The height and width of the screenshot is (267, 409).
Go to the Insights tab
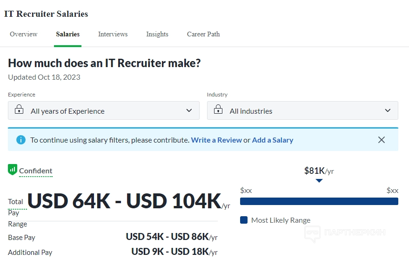tap(157, 34)
